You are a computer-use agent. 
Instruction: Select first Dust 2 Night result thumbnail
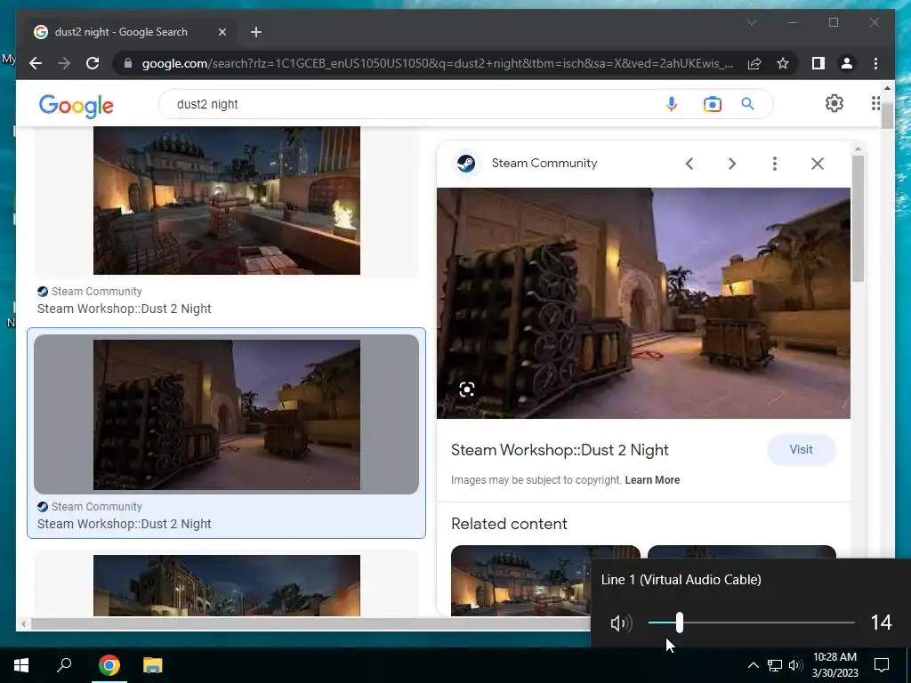(x=227, y=201)
